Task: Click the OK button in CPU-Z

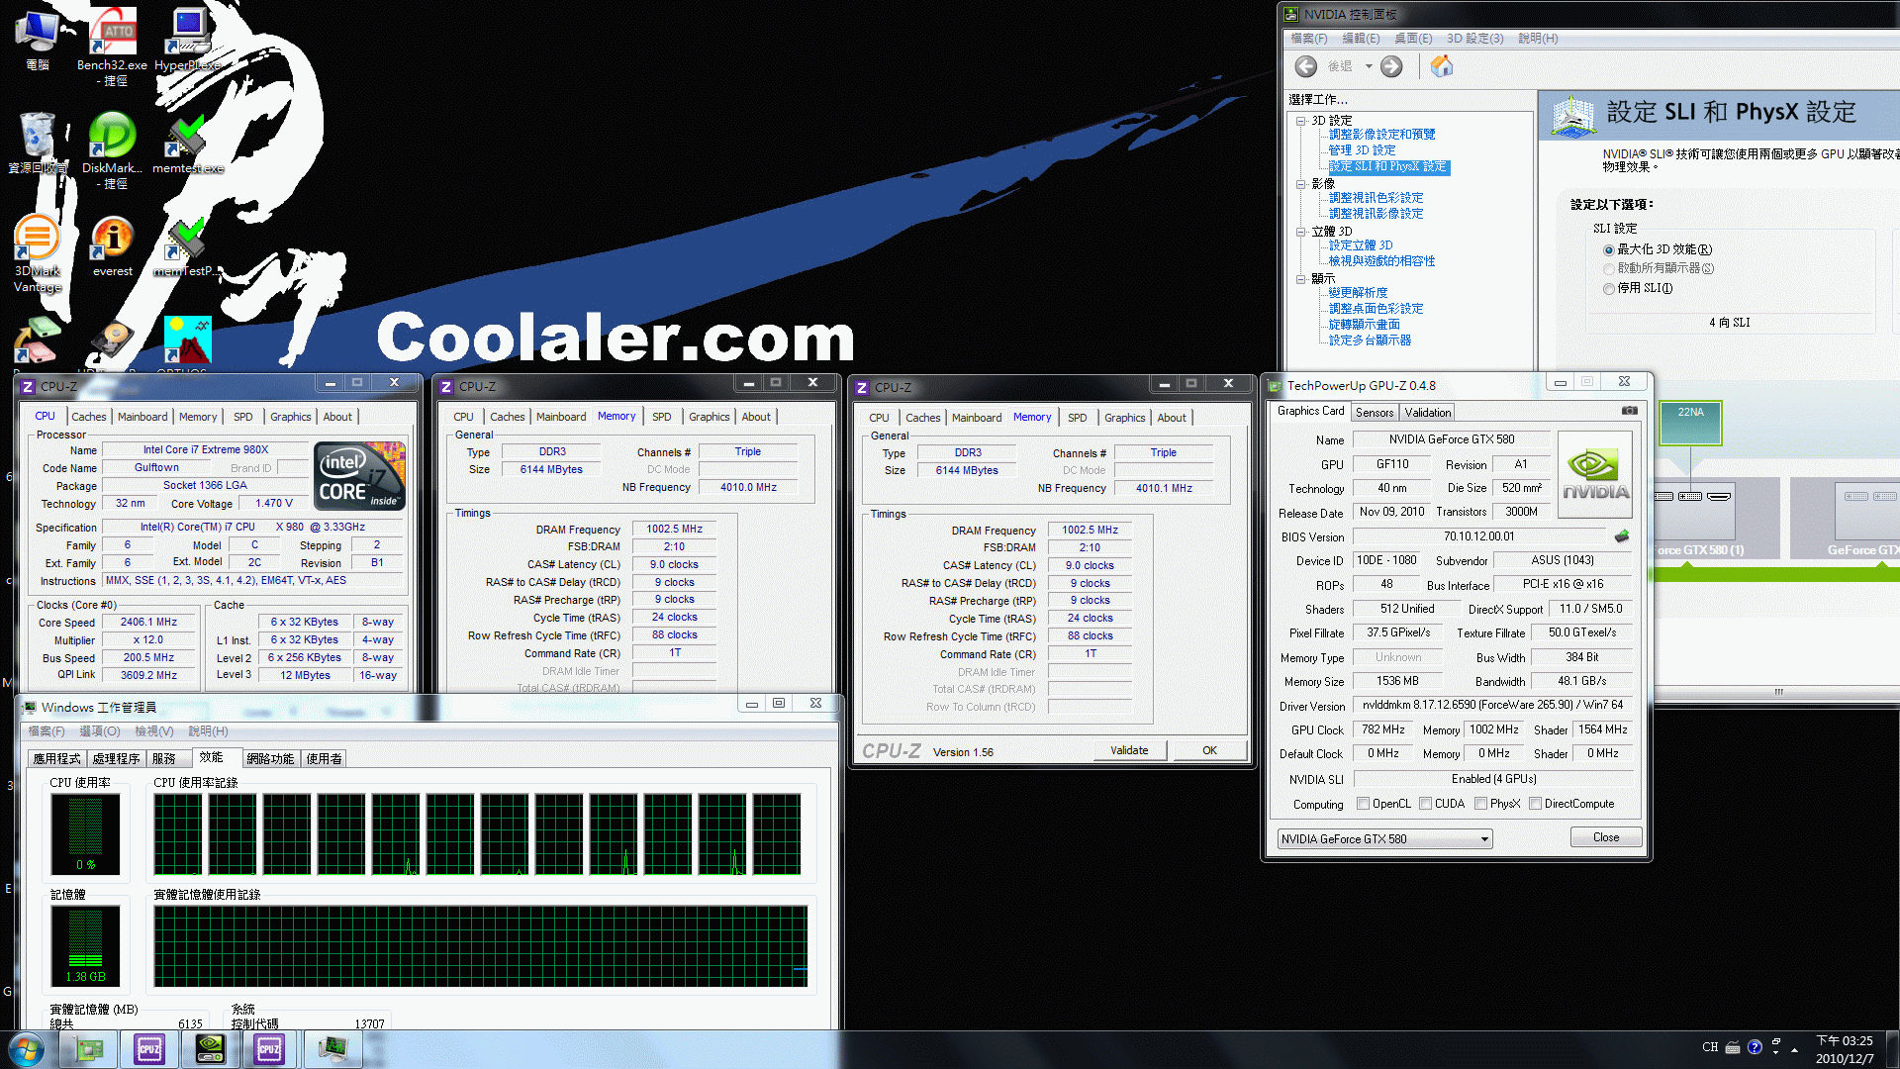Action: point(1209,750)
